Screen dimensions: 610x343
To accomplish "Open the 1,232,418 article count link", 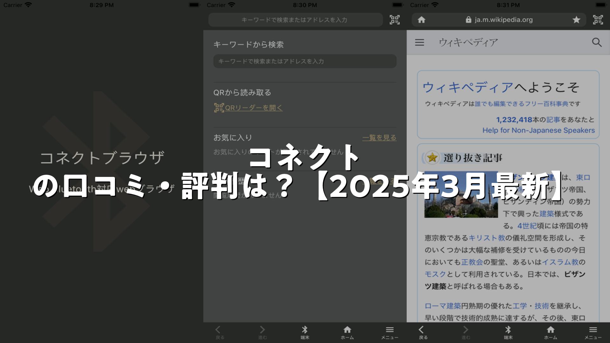I will click(x=514, y=120).
